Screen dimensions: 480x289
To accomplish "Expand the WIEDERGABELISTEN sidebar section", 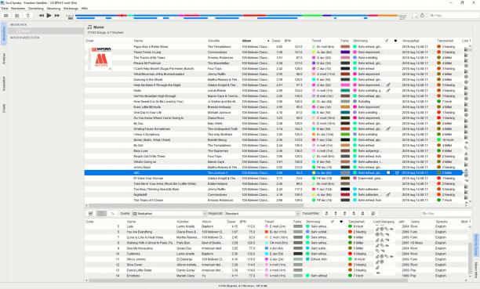I will tap(25, 38).
